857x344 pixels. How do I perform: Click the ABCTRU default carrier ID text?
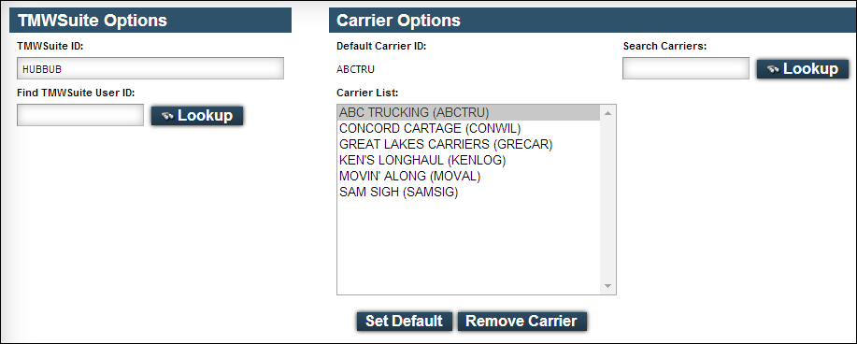pos(356,69)
